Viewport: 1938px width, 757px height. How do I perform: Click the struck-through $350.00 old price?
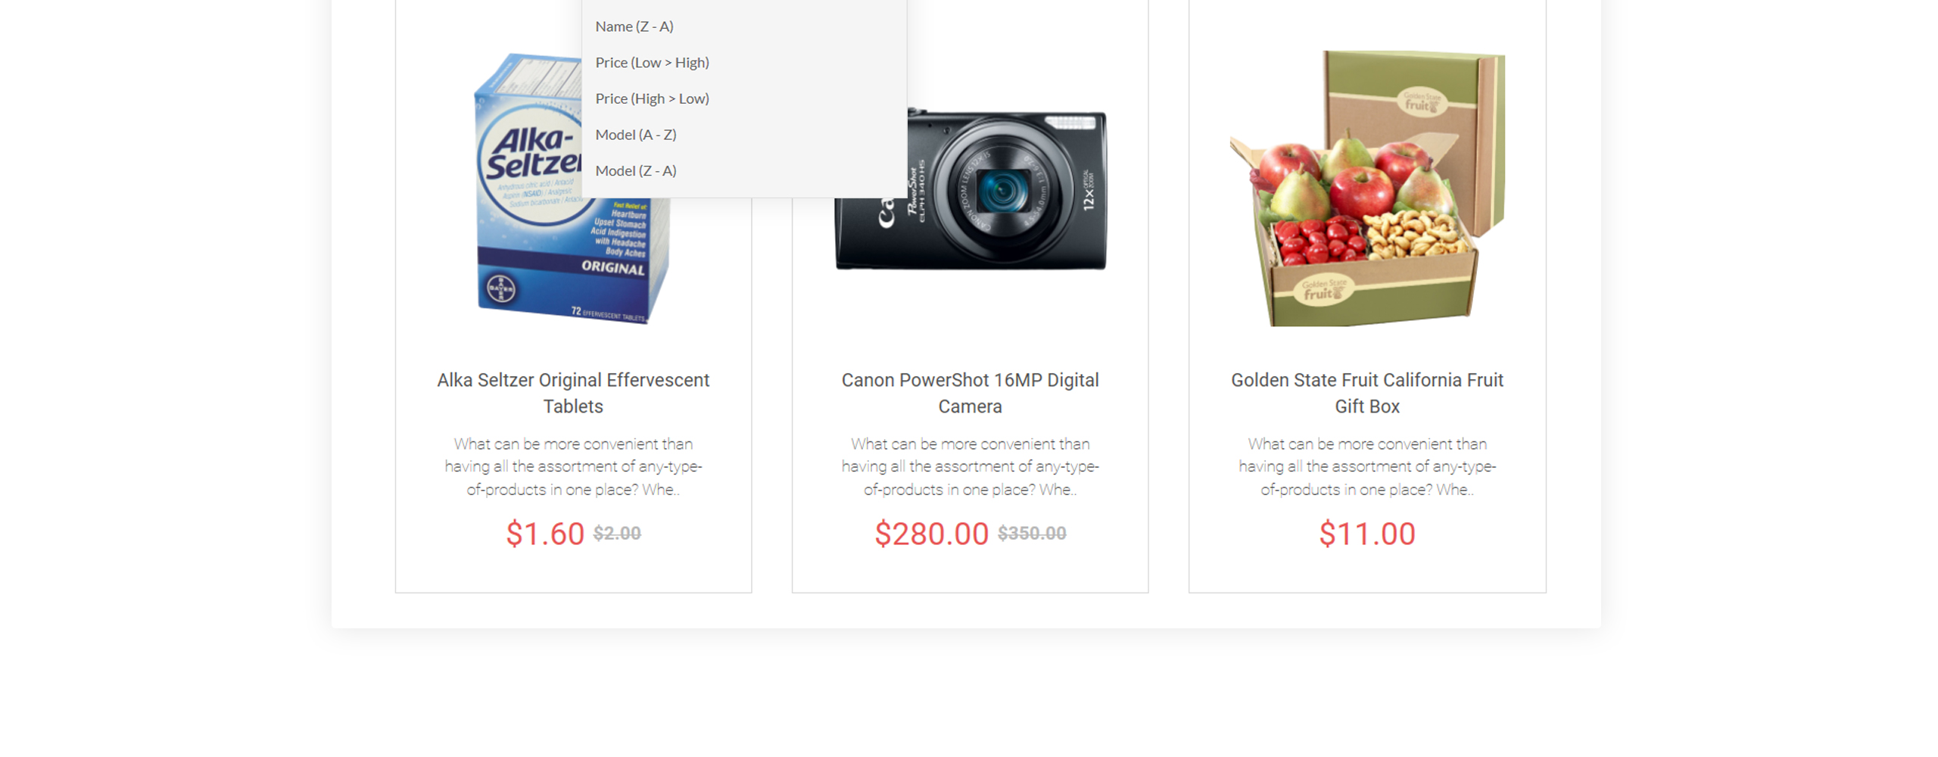pyautogui.click(x=1030, y=534)
